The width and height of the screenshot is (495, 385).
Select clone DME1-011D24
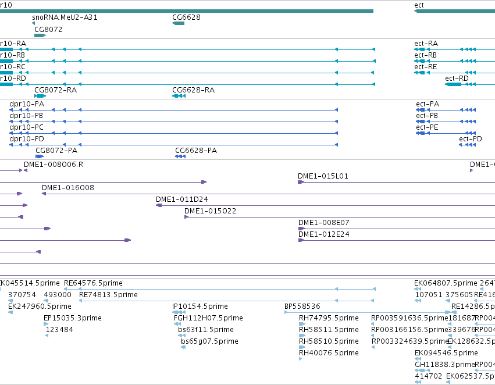182,199
